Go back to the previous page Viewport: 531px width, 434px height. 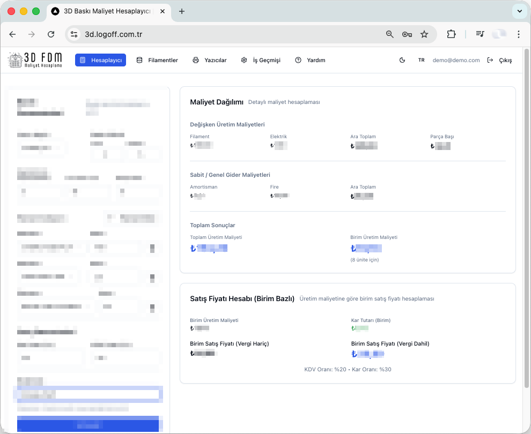[x=12, y=34]
